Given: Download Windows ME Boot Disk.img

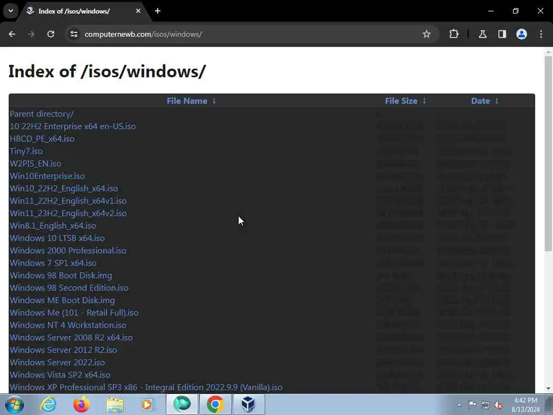Looking at the screenshot, I should point(62,300).
